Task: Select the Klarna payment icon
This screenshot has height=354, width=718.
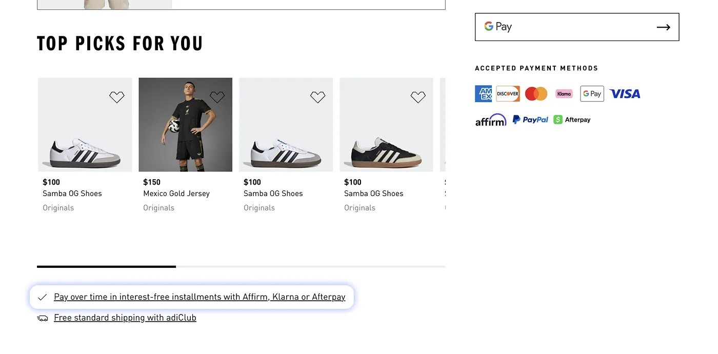Action: point(564,93)
